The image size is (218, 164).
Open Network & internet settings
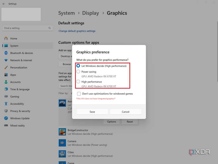click(21, 60)
